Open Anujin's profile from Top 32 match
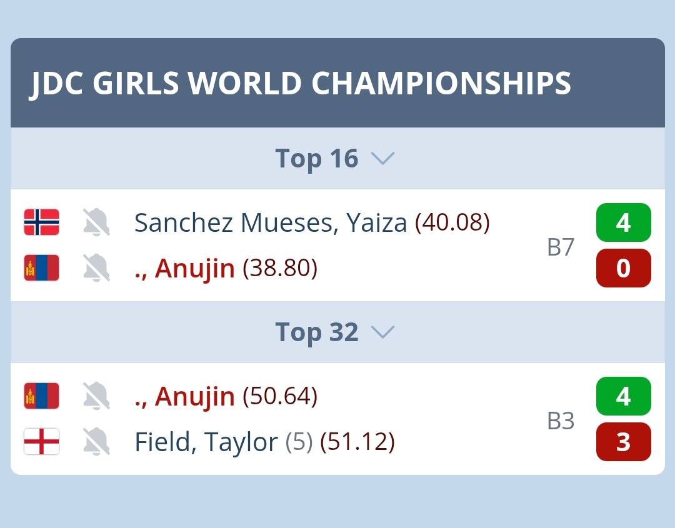 (x=184, y=396)
